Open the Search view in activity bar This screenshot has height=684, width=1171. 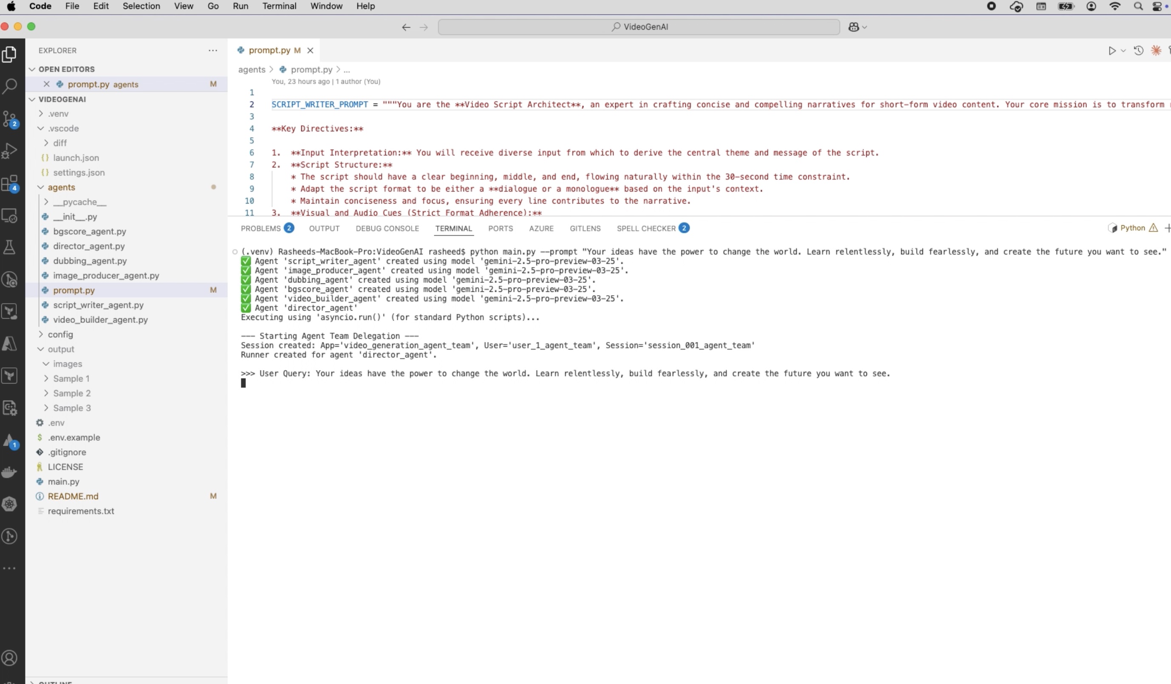tap(10, 86)
